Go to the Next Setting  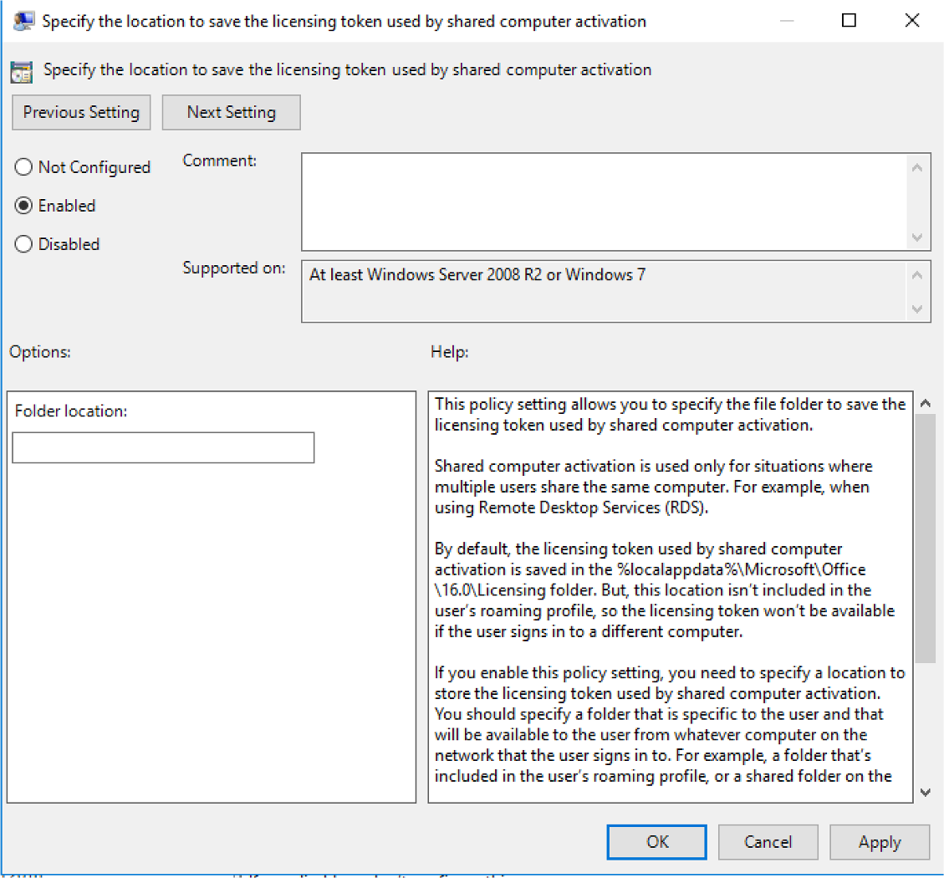coord(231,113)
